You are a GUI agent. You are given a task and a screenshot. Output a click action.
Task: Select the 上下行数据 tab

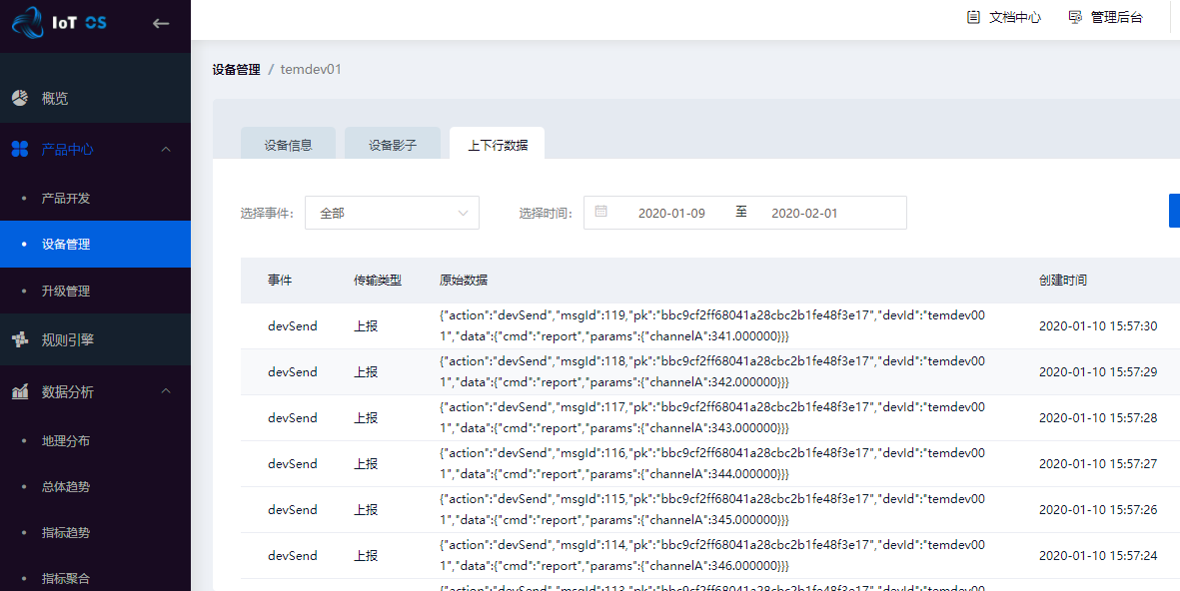(x=497, y=145)
